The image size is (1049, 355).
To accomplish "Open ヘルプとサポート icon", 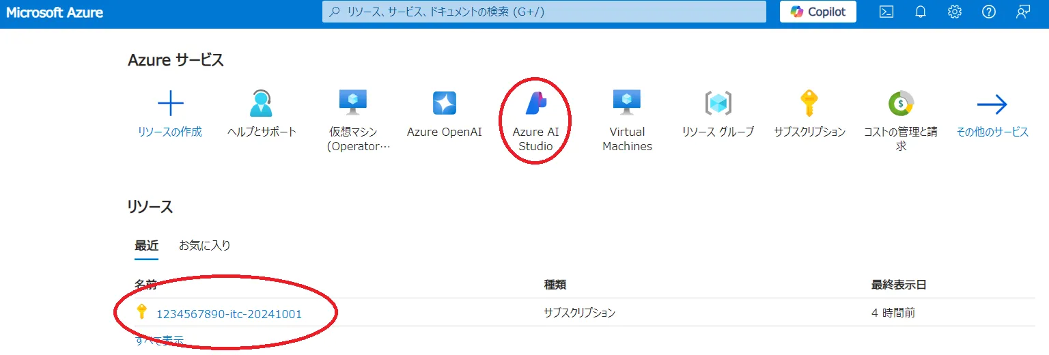I will [262, 103].
